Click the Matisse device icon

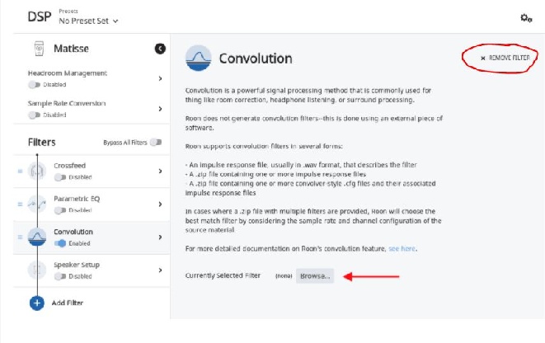click(x=39, y=49)
